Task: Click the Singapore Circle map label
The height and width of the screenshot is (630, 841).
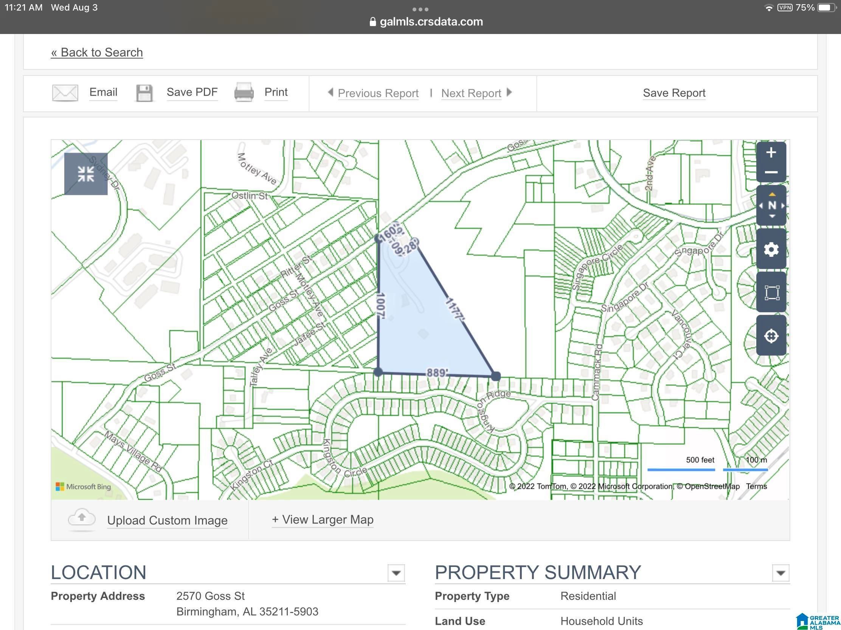Action: pos(597,267)
